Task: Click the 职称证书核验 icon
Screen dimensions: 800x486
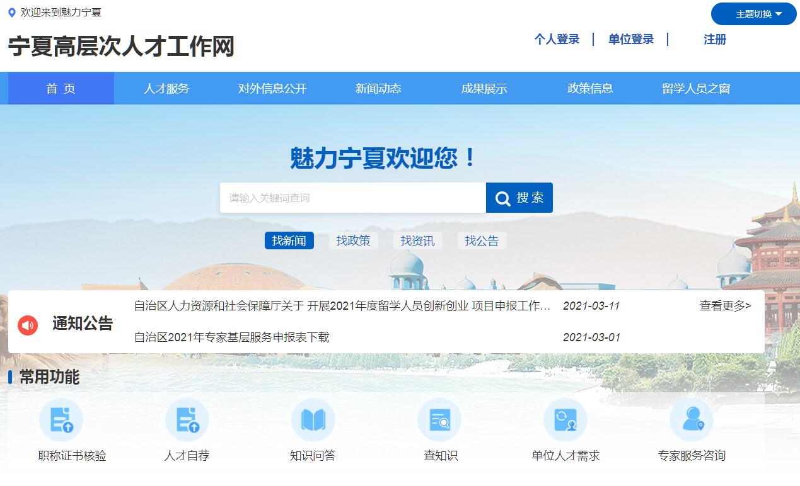Action: 61,420
